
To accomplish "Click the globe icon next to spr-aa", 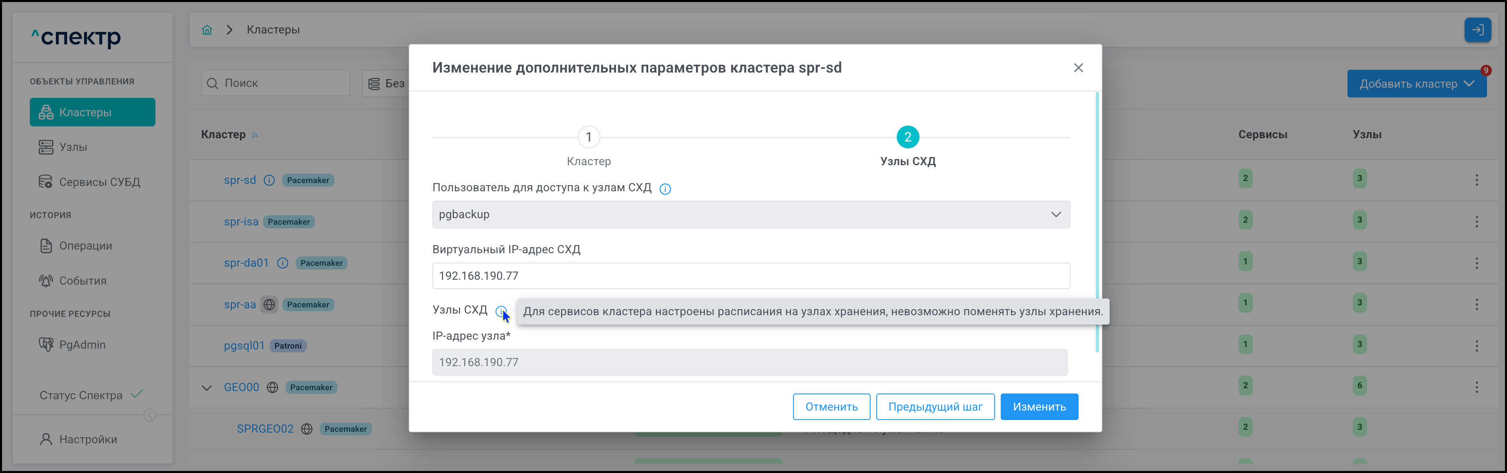I will (269, 305).
